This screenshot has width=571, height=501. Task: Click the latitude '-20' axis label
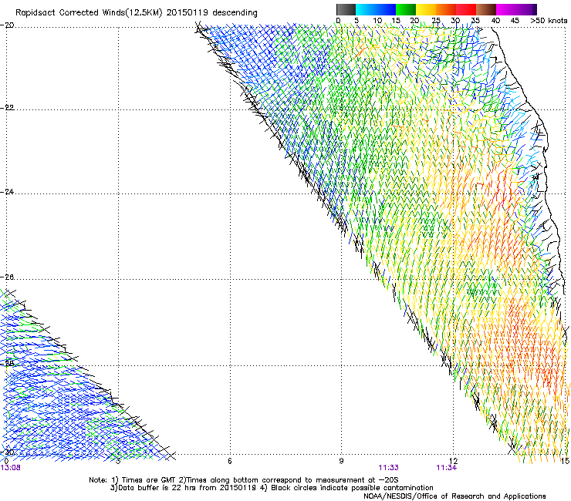[x=7, y=25]
